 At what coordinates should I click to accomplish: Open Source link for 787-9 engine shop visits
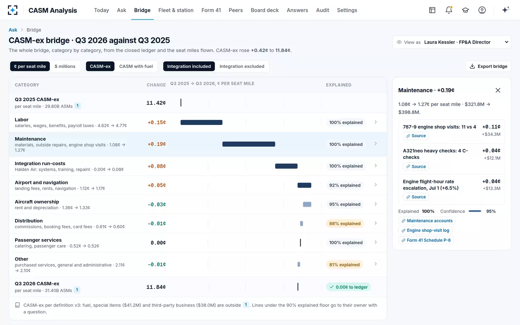pos(416,136)
